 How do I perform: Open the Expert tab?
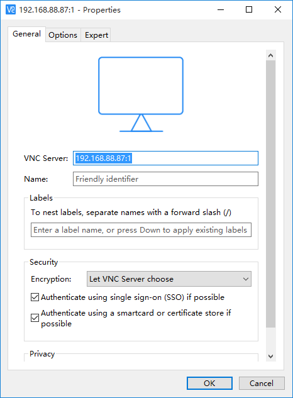pos(96,35)
